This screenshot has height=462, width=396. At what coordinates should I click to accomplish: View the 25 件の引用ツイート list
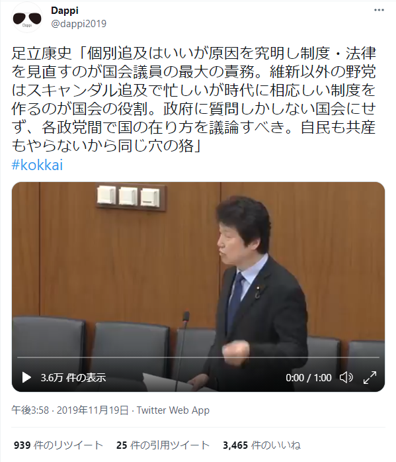[163, 445]
